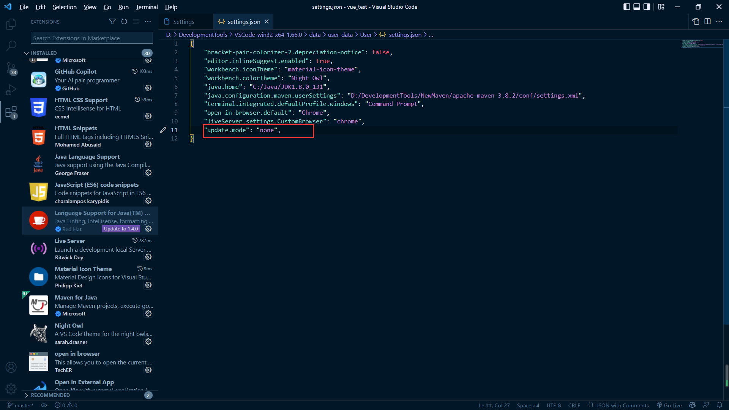
Task: Close the settings.json tab
Action: (267, 22)
